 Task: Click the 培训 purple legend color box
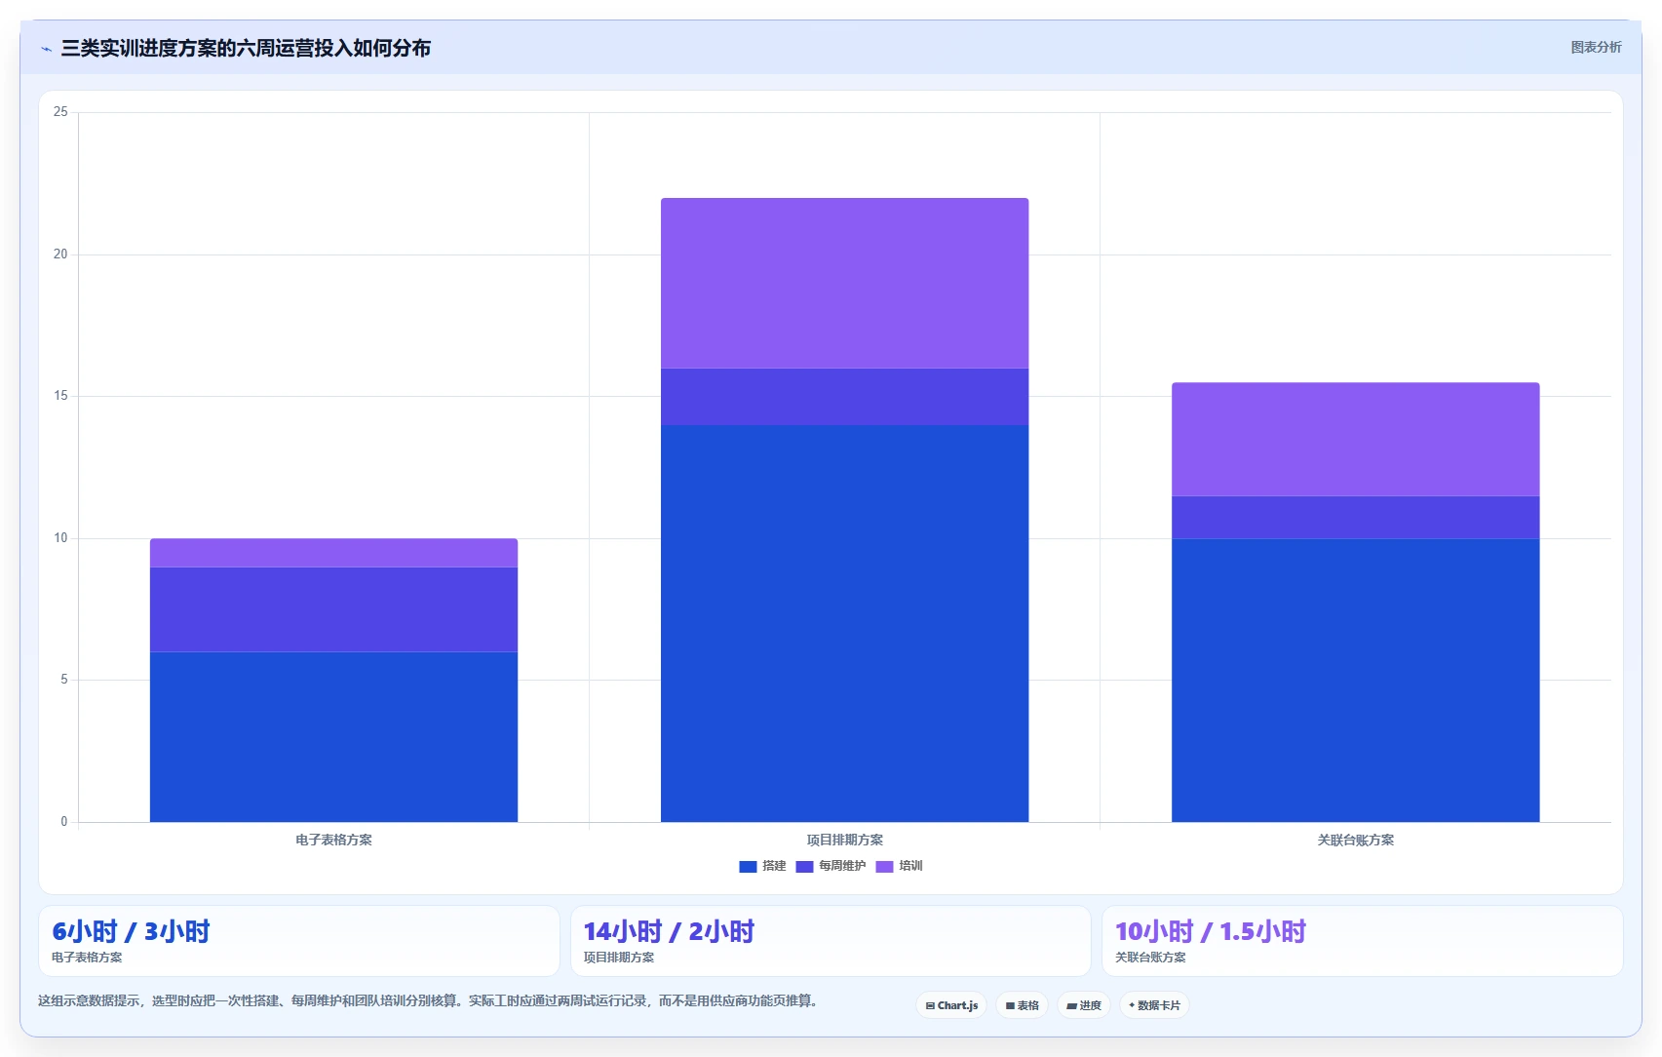click(884, 866)
